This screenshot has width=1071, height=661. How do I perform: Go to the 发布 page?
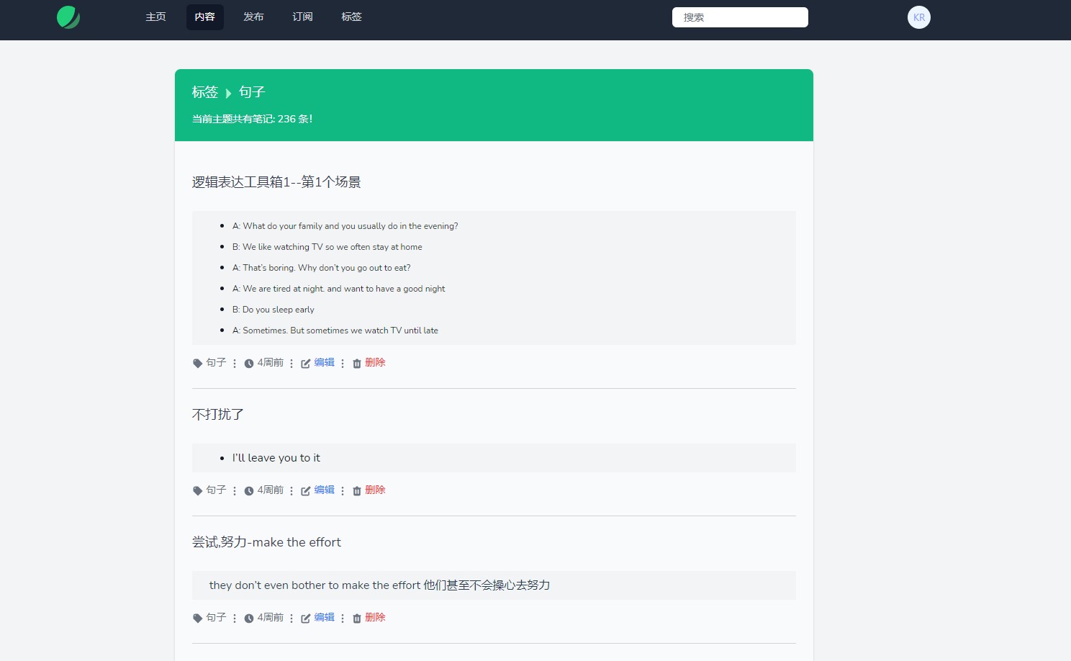click(253, 17)
